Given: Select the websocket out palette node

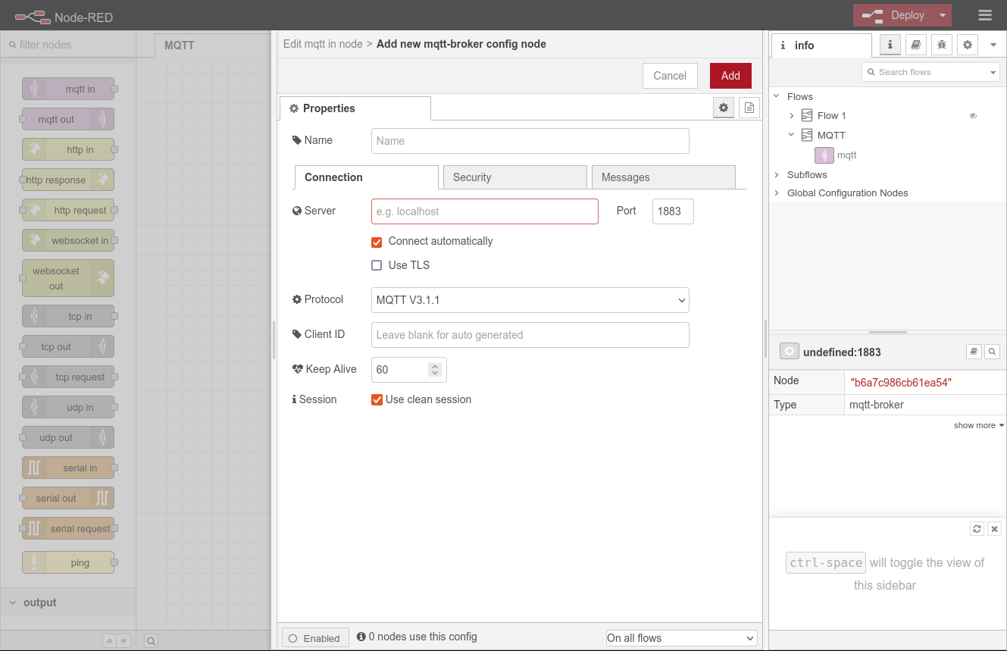Looking at the screenshot, I should [68, 278].
